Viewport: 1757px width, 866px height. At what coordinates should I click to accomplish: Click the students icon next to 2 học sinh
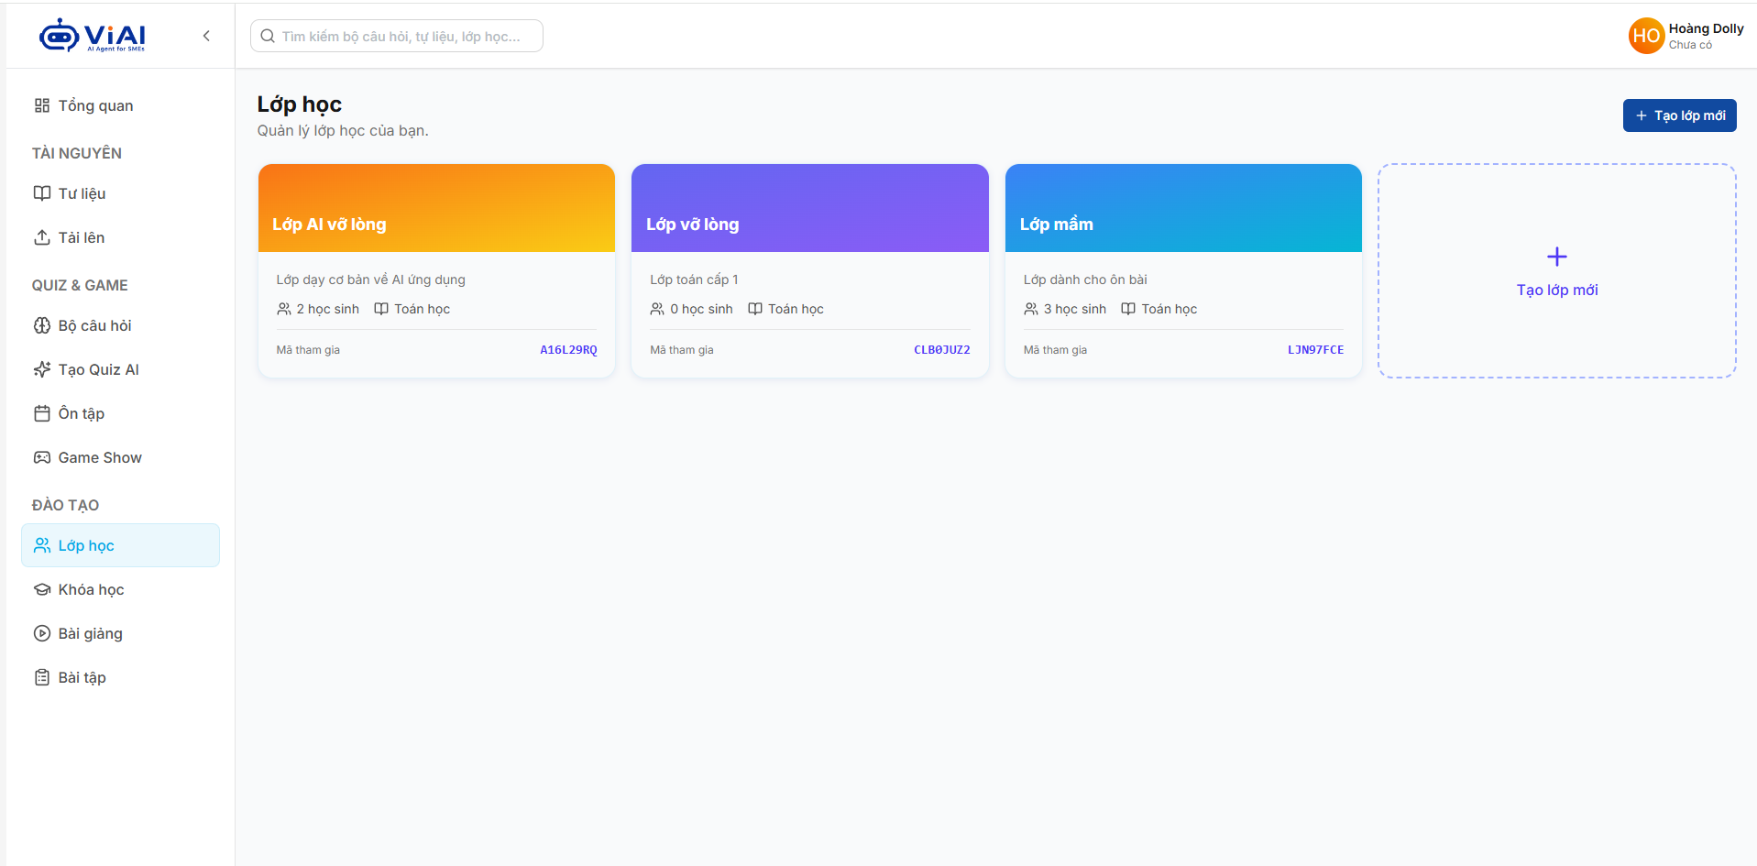pos(284,309)
